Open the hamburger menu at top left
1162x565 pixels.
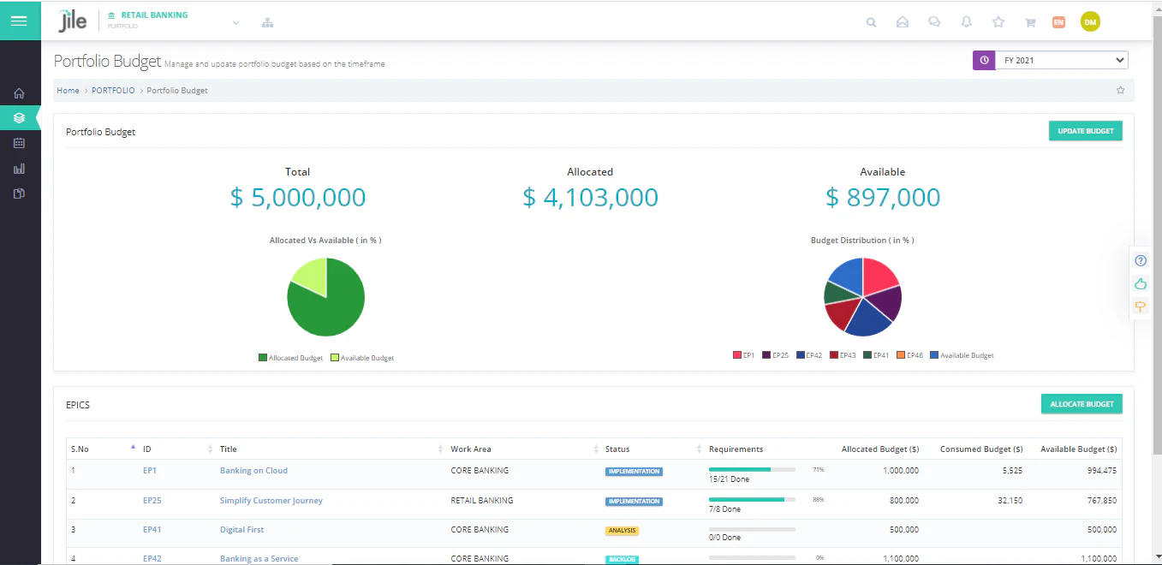20,19
